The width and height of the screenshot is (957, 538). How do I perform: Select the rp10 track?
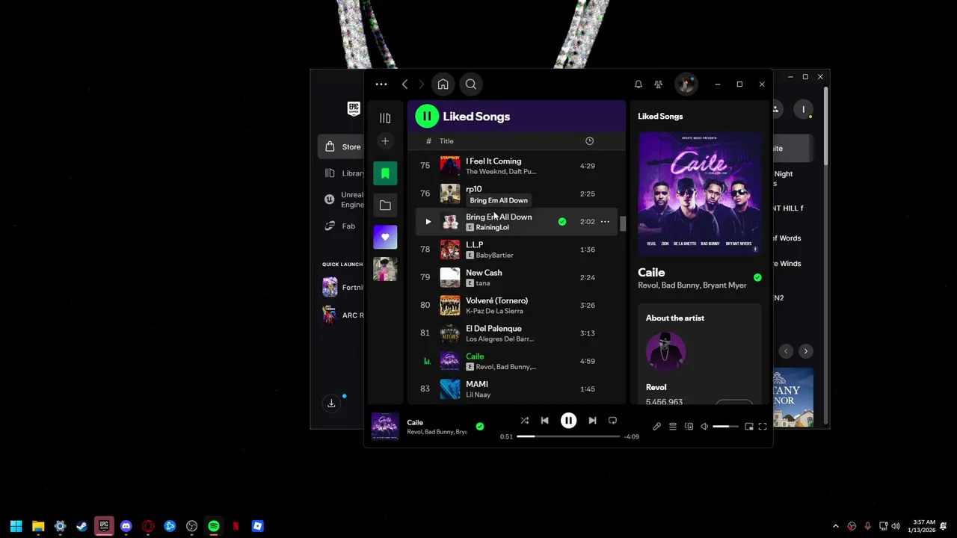tap(516, 194)
